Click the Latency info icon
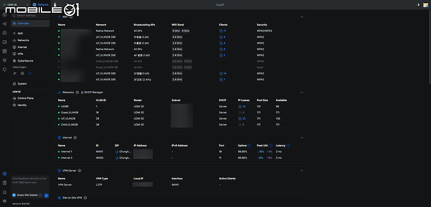This screenshot has width=431, height=207. (x=288, y=146)
